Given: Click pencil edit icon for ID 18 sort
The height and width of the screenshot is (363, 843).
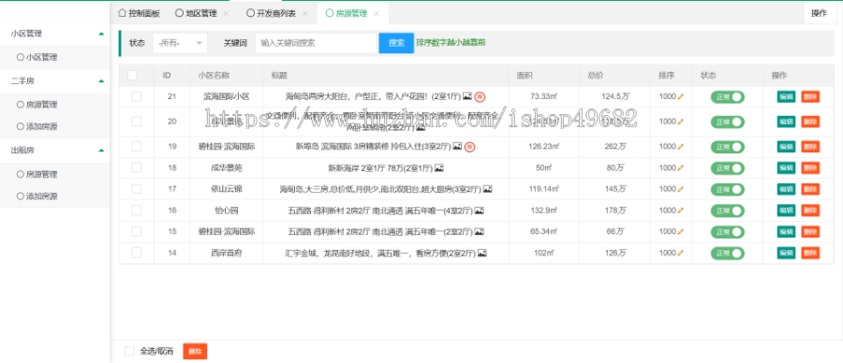Looking at the screenshot, I should [681, 168].
